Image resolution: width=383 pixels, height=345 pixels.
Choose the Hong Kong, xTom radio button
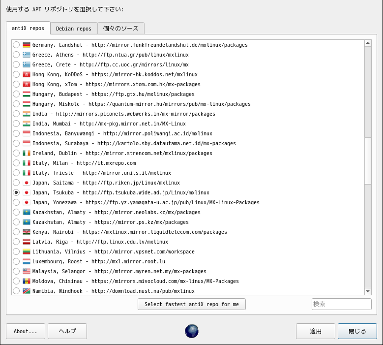(x=16, y=84)
